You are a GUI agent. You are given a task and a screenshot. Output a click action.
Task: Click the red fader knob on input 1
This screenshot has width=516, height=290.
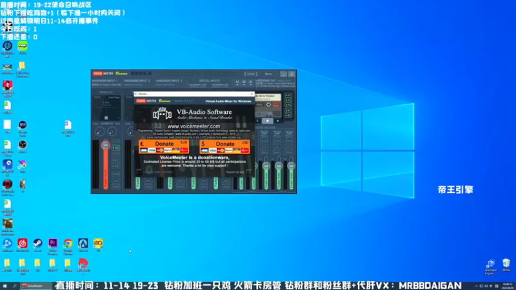[105, 145]
